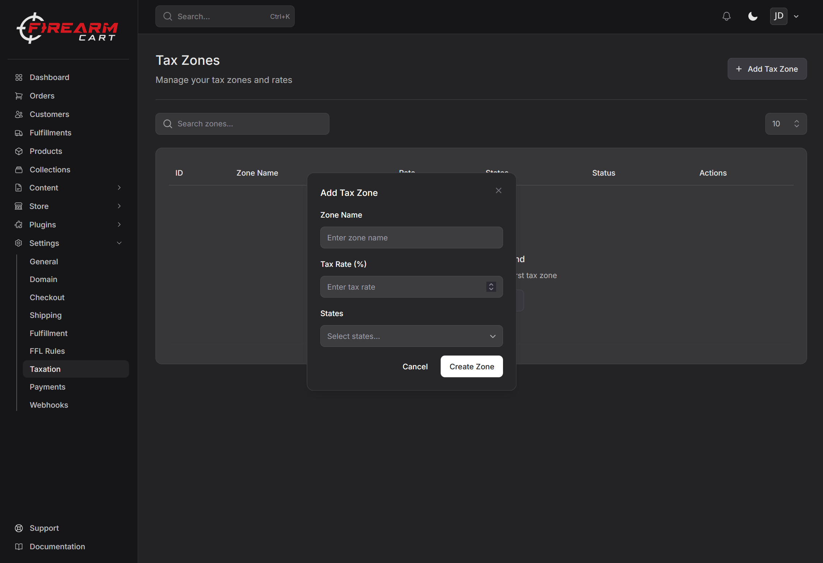Image resolution: width=823 pixels, height=563 pixels.
Task: Click the Add Tax Zone header button
Action: [x=767, y=69]
